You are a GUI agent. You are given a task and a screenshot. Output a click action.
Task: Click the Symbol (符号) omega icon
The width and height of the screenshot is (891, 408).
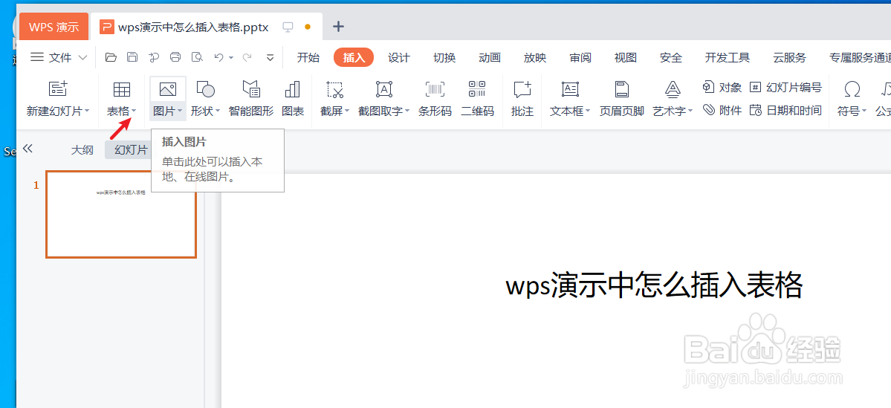point(852,89)
